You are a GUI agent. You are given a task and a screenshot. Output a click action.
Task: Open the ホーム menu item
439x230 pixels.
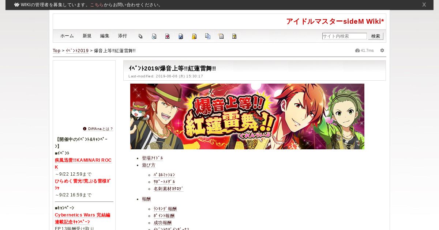click(x=67, y=36)
